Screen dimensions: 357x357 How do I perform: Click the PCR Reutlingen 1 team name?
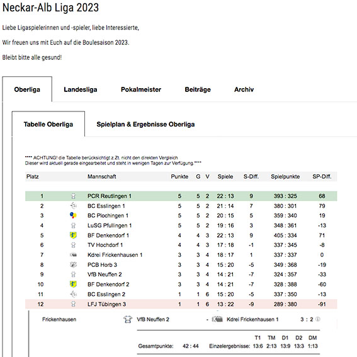tap(110, 196)
